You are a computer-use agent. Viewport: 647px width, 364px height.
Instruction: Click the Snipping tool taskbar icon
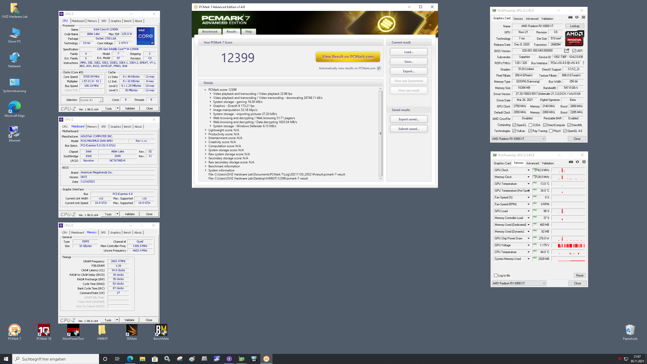(x=179, y=359)
